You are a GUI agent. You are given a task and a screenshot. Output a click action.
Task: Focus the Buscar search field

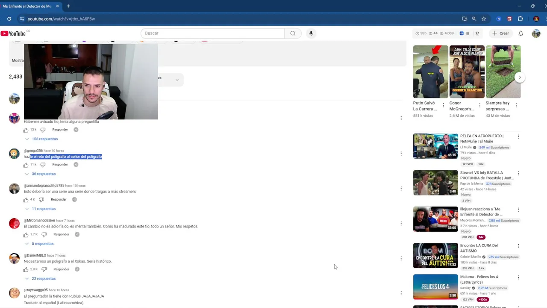[x=213, y=33]
